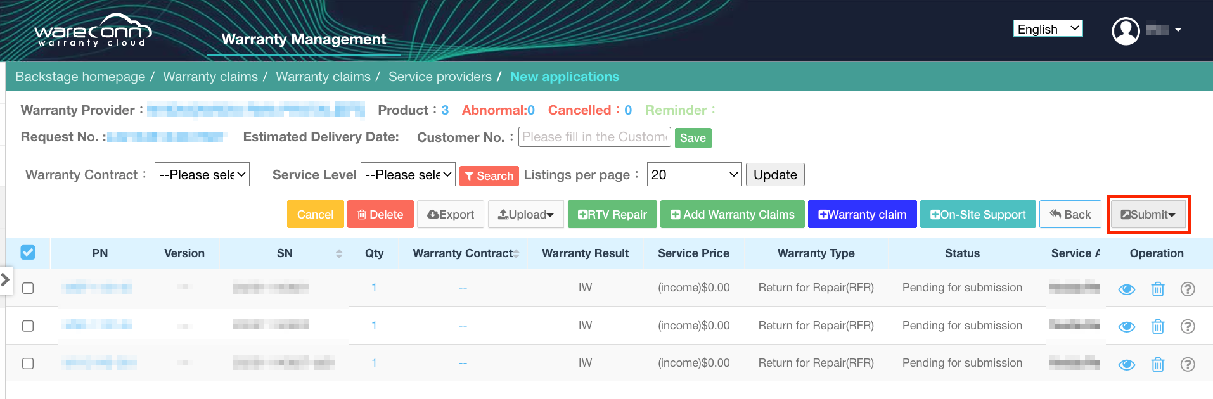Click the eye view icon in first row

(x=1126, y=289)
